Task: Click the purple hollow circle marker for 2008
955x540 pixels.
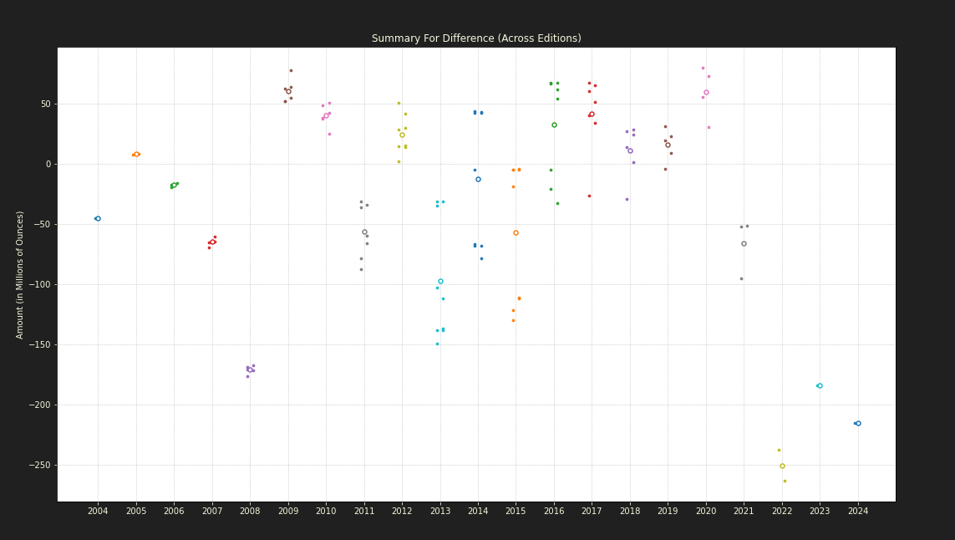Action: click(250, 370)
